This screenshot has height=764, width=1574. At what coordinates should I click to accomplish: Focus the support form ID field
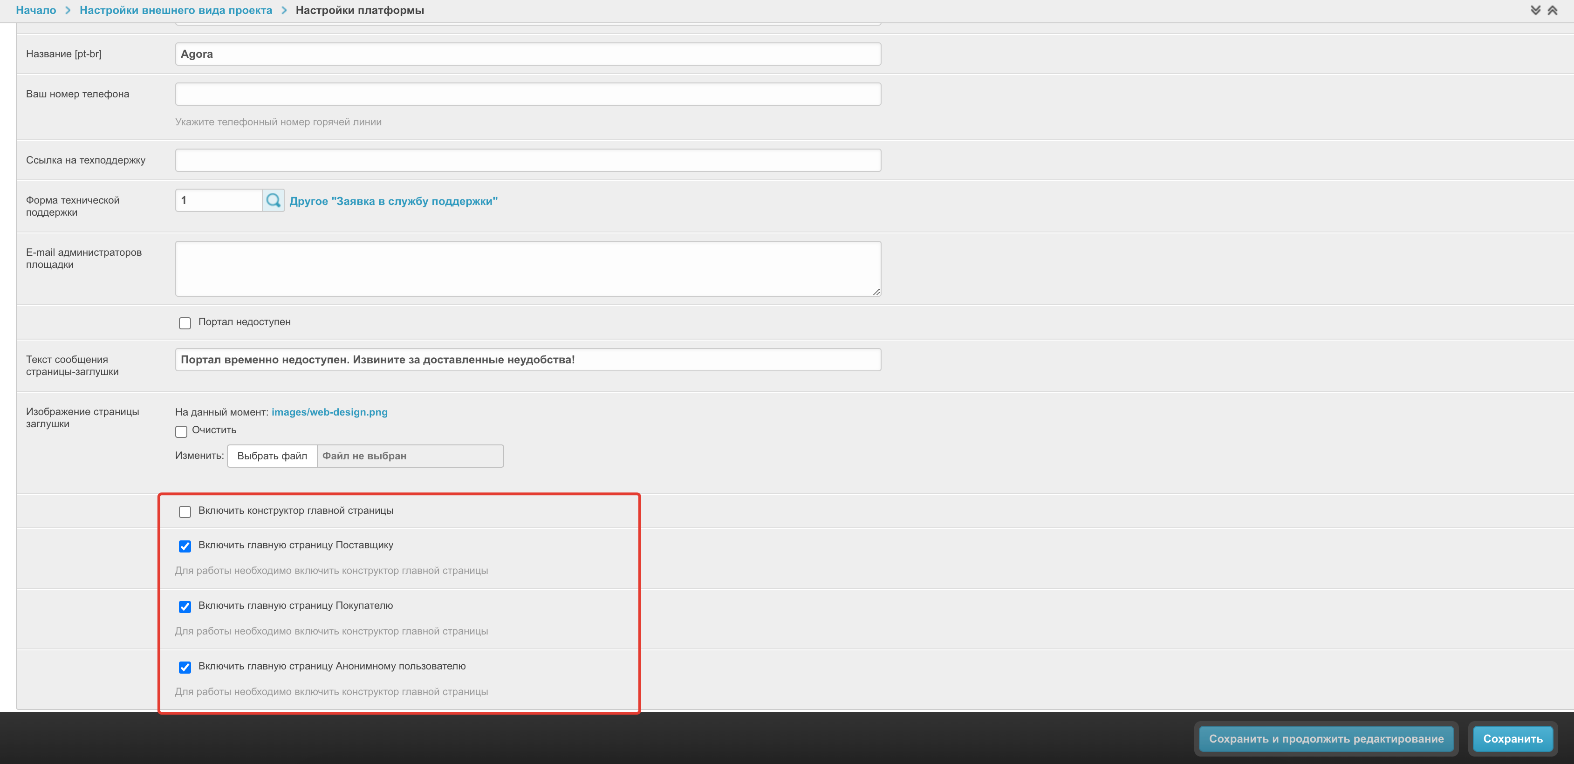(219, 200)
